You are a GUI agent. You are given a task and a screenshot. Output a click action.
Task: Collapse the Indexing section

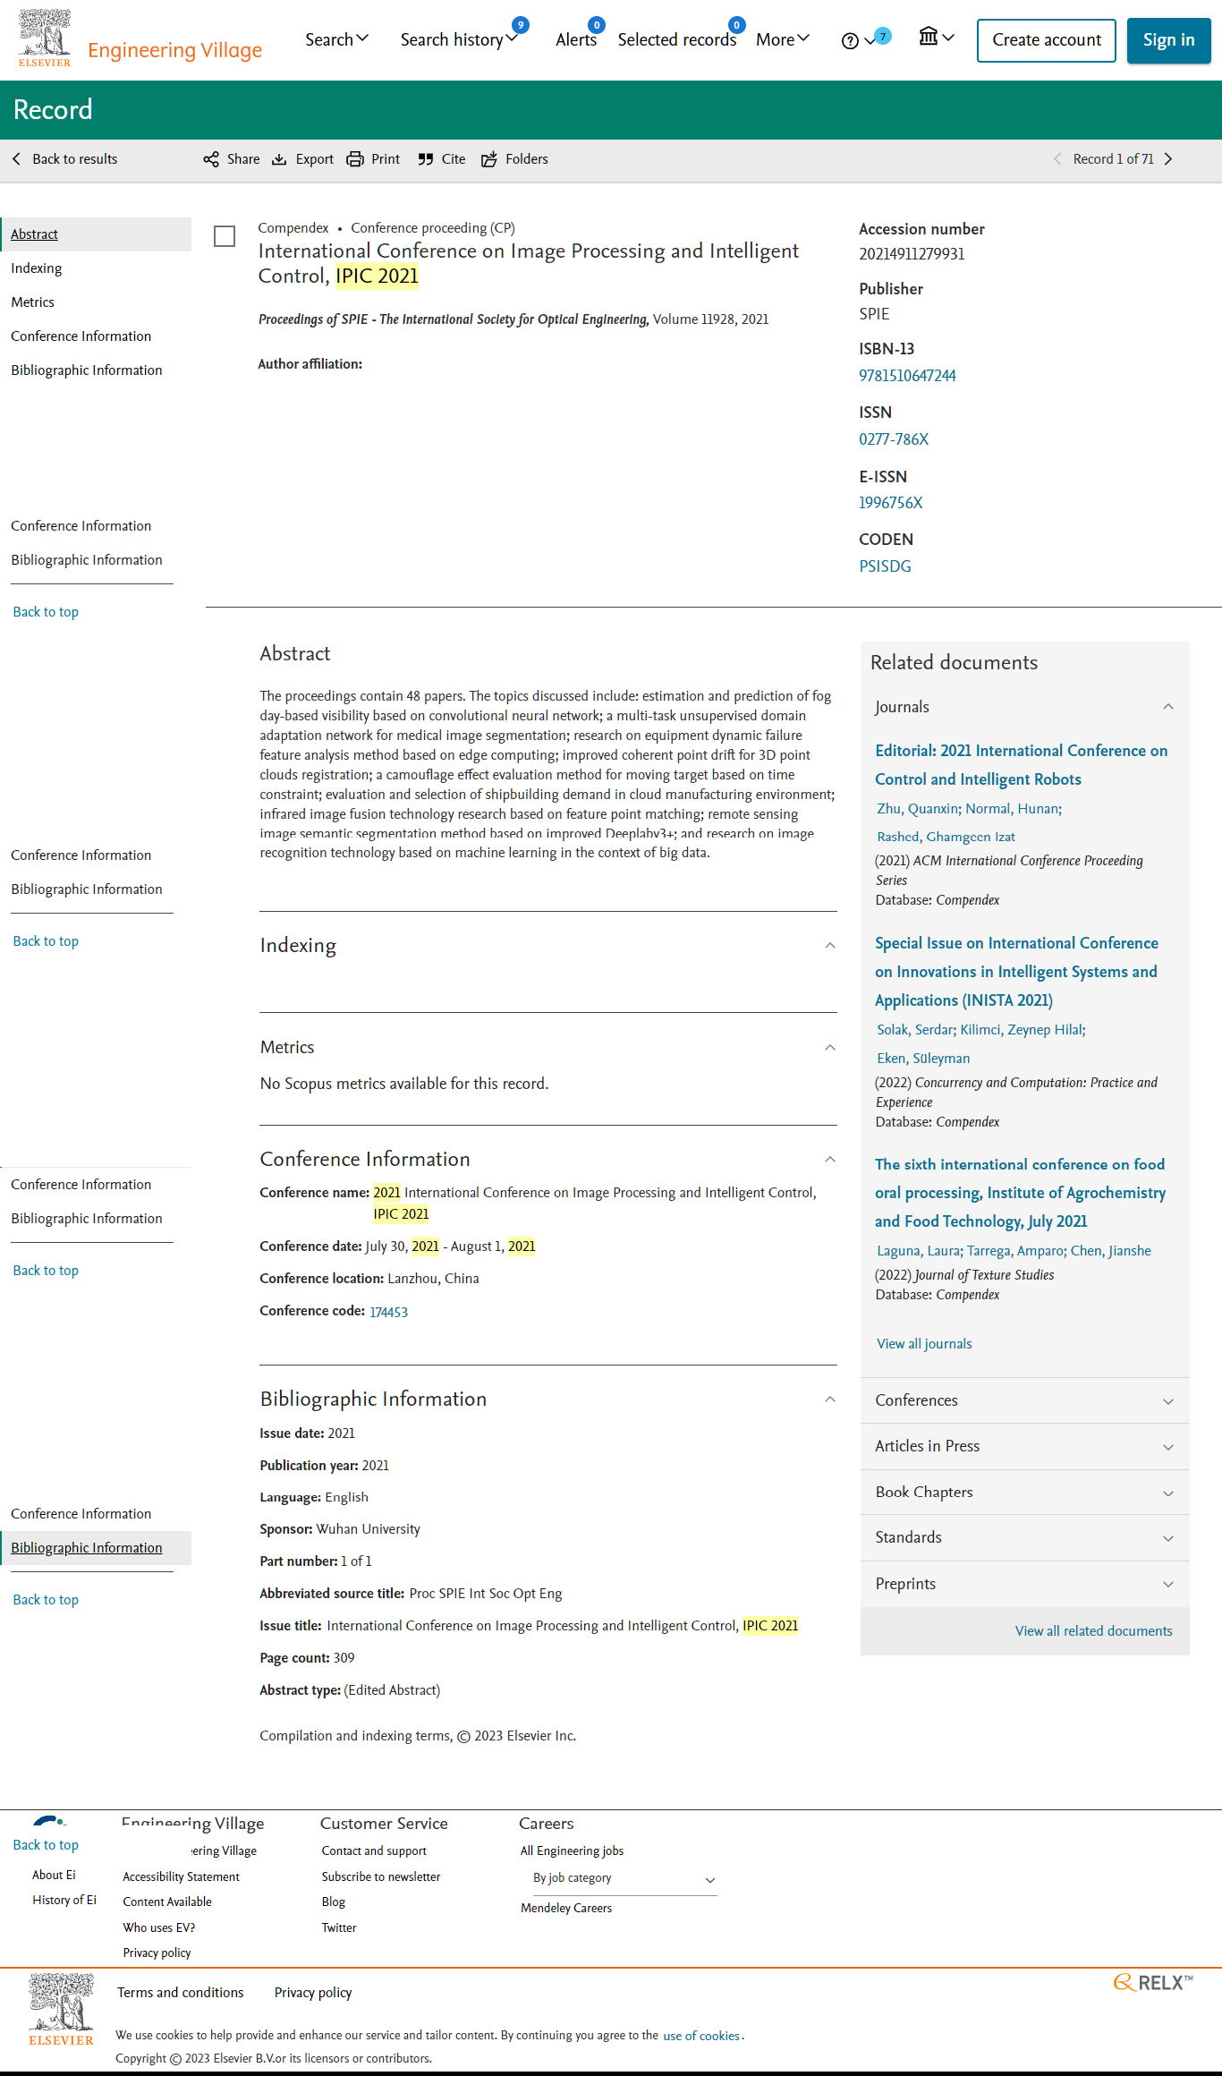tap(830, 946)
